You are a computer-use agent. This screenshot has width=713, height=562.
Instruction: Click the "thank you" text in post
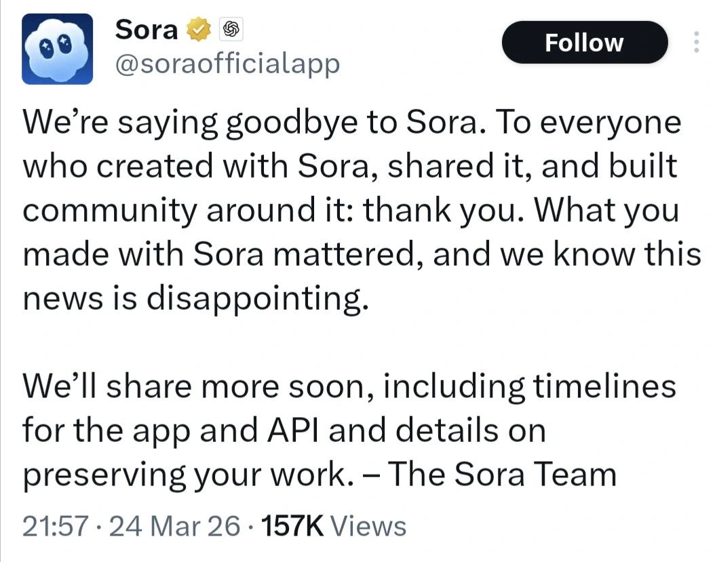tap(431, 210)
